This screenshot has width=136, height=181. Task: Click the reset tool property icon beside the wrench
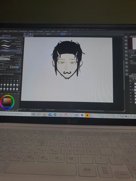[x=18, y=72]
